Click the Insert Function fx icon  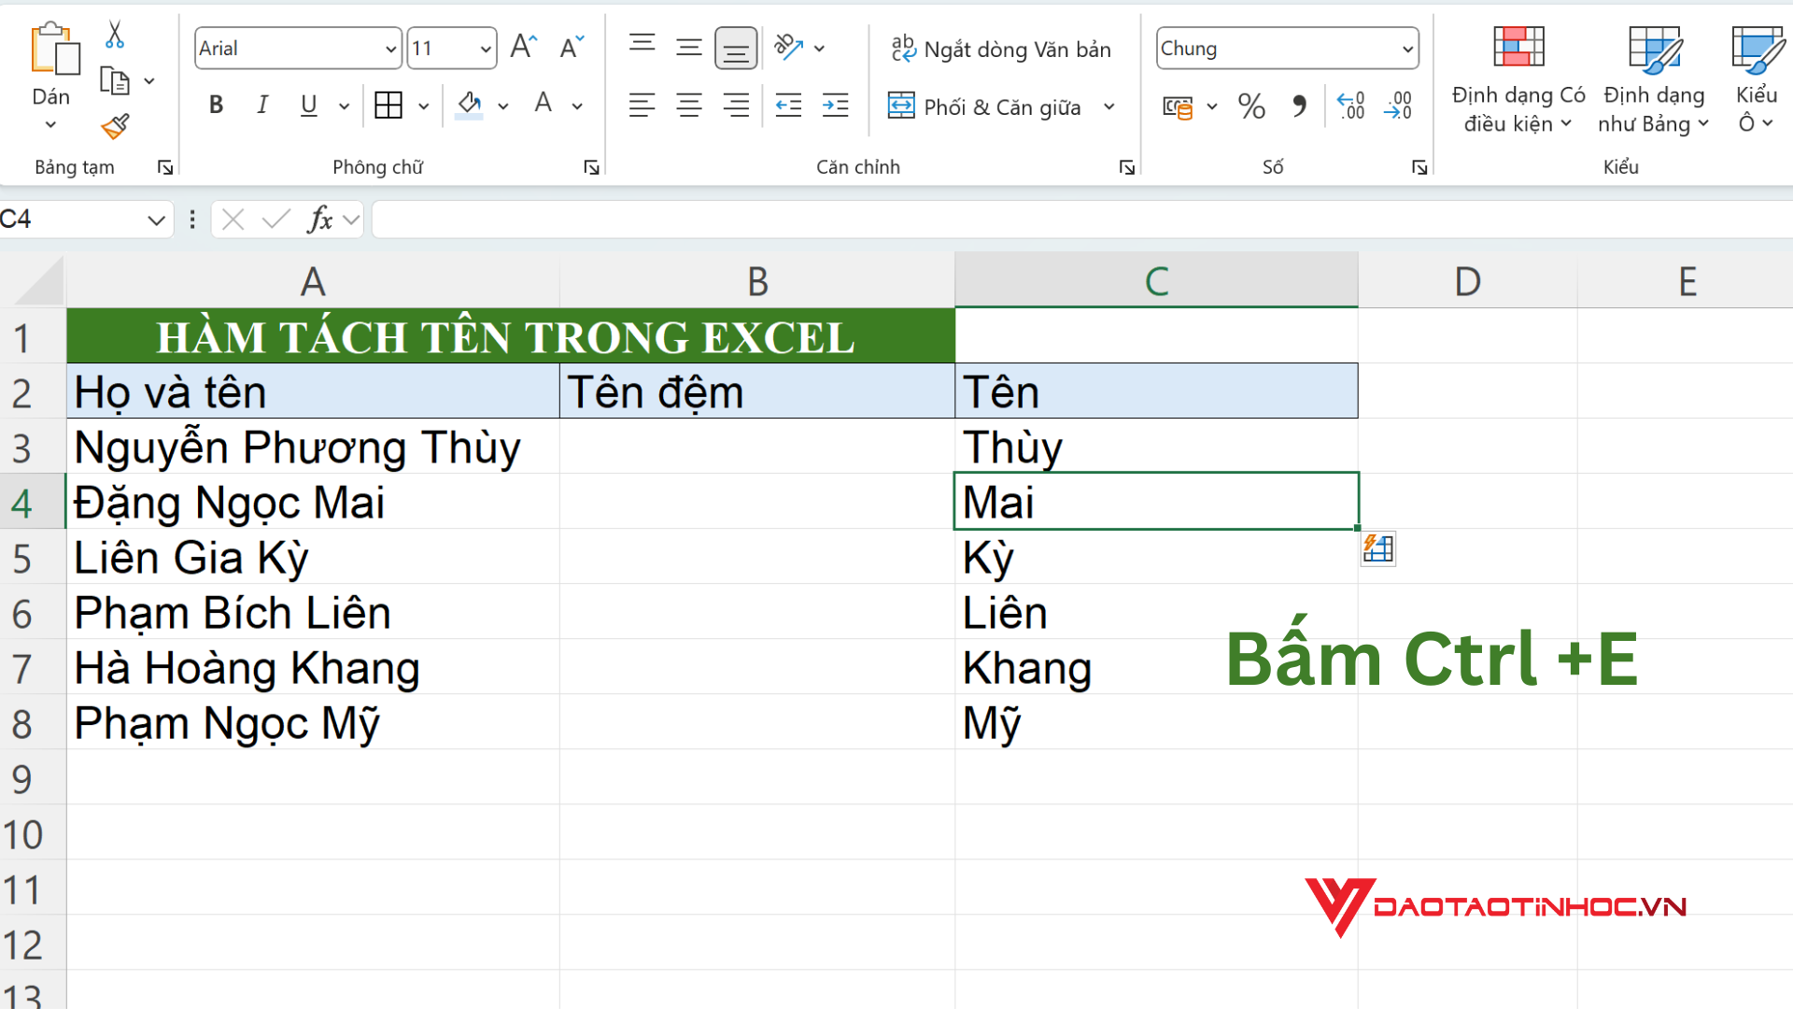[x=320, y=220]
